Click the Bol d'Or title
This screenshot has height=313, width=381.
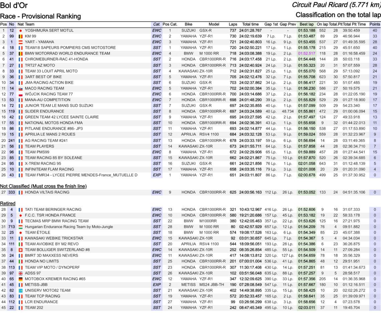click(x=14, y=5)
